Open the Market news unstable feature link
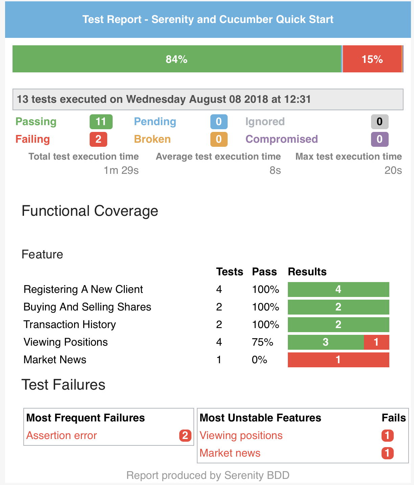414x485 pixels. pyautogui.click(x=230, y=453)
